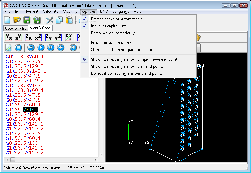Image resolution: width=251 pixels, height=173 pixels.
Task: Click the line G1X108.3Y60.4
Action: tap(24, 90)
